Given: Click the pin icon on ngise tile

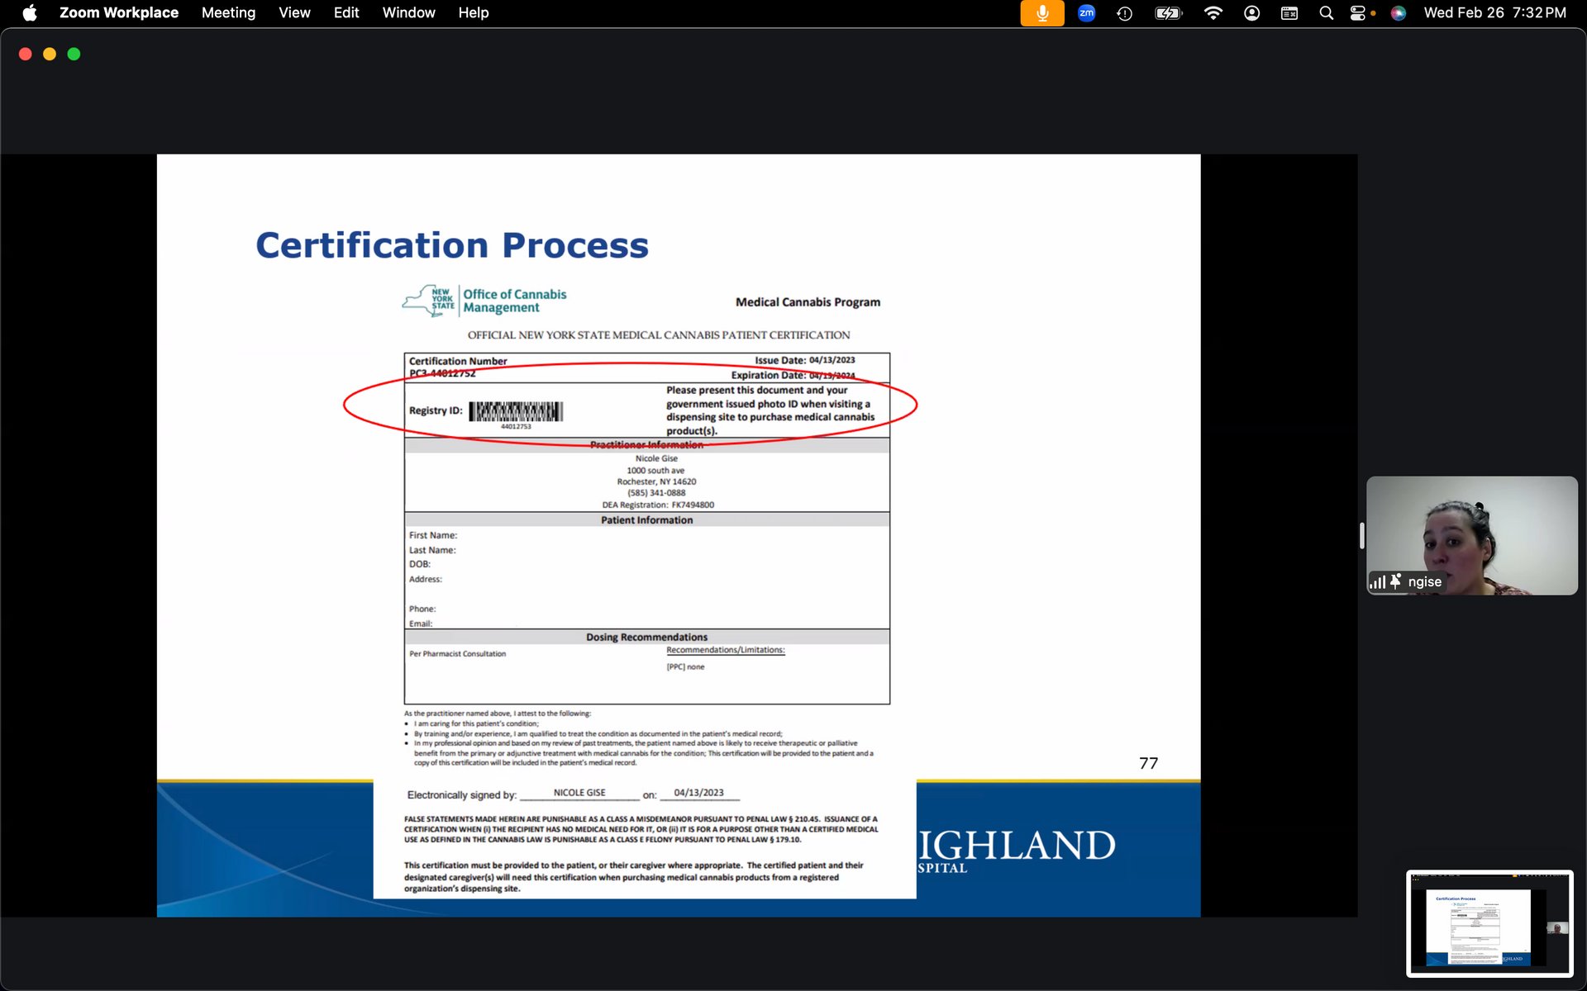Looking at the screenshot, I should [1395, 581].
